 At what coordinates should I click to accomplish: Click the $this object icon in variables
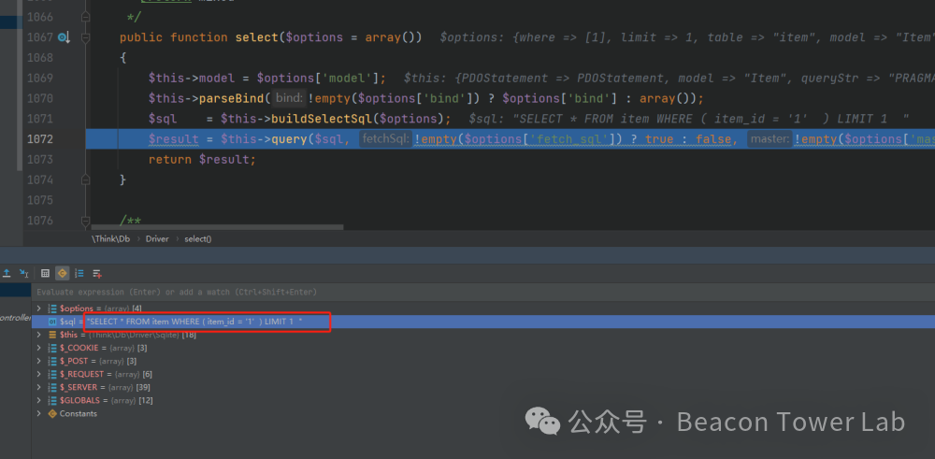click(51, 335)
